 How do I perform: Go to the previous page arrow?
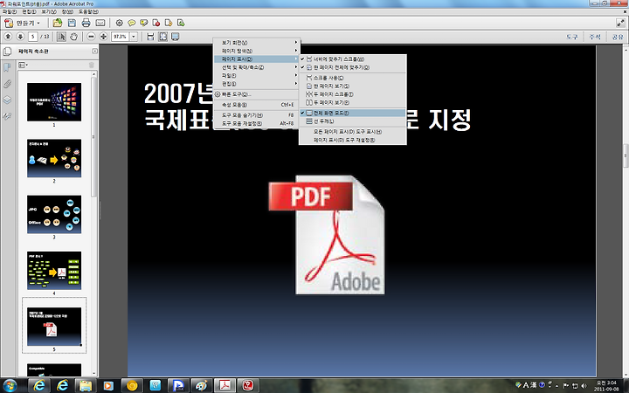click(8, 37)
